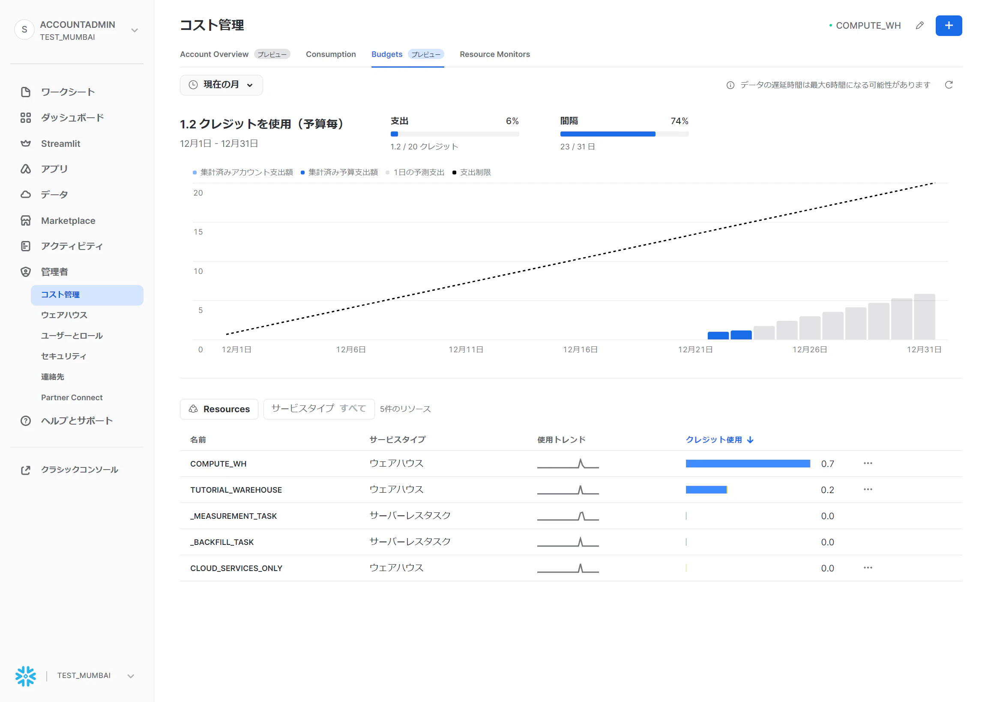Viewport: 988px width, 702px height.
Task: Click the 管理者 shield icon
Action: click(26, 272)
